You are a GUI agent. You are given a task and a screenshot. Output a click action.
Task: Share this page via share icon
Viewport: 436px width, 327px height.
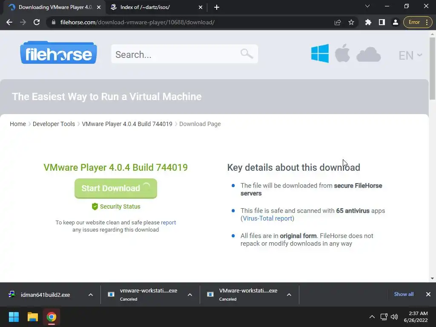click(338, 22)
